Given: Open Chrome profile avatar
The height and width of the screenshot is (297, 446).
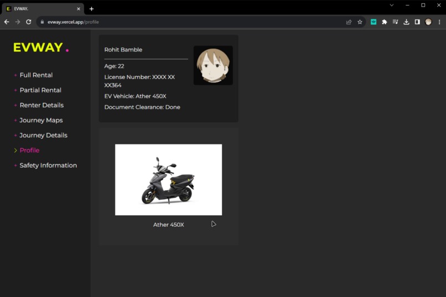Looking at the screenshot, I should (x=428, y=22).
